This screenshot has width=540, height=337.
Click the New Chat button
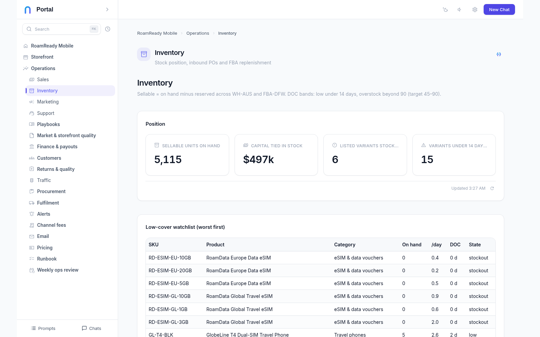(499, 9)
